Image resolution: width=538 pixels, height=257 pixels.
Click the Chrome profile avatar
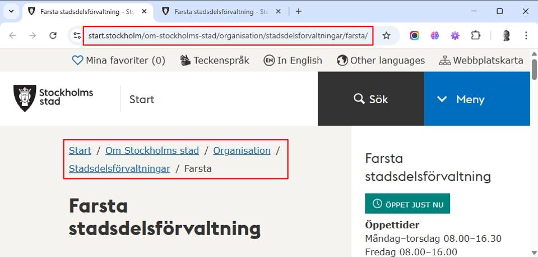[506, 35]
